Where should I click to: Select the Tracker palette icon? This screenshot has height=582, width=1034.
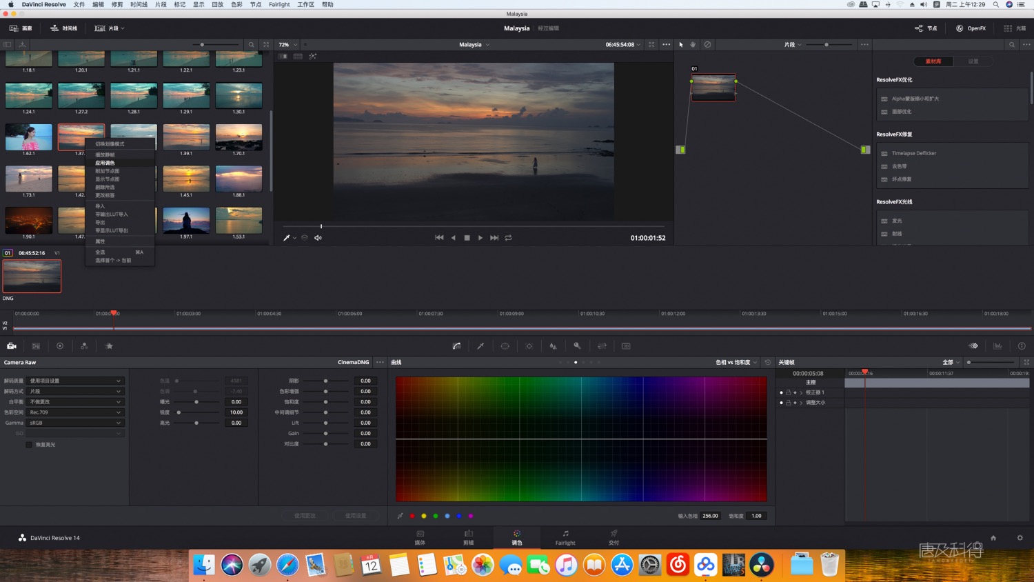click(529, 346)
